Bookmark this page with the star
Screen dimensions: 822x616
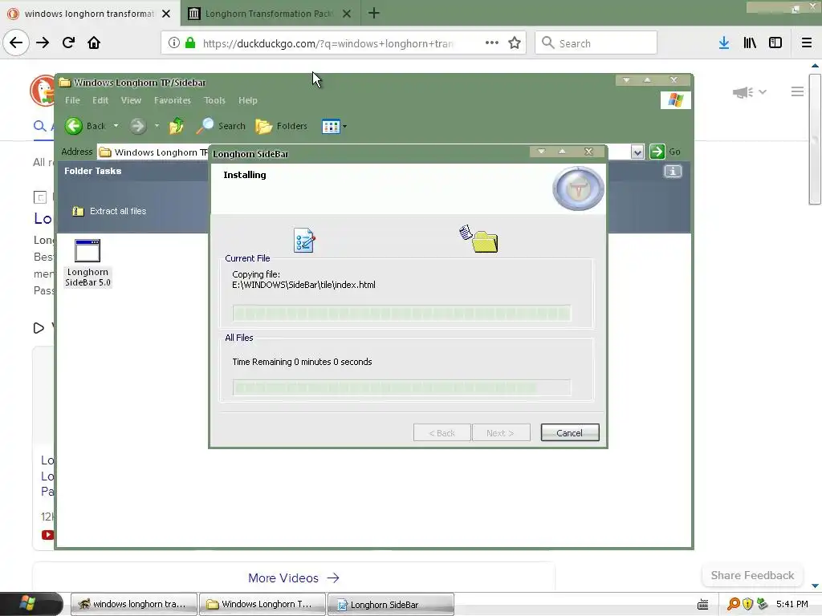[515, 43]
